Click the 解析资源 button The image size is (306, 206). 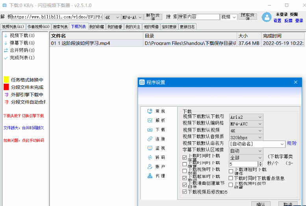(153, 17)
